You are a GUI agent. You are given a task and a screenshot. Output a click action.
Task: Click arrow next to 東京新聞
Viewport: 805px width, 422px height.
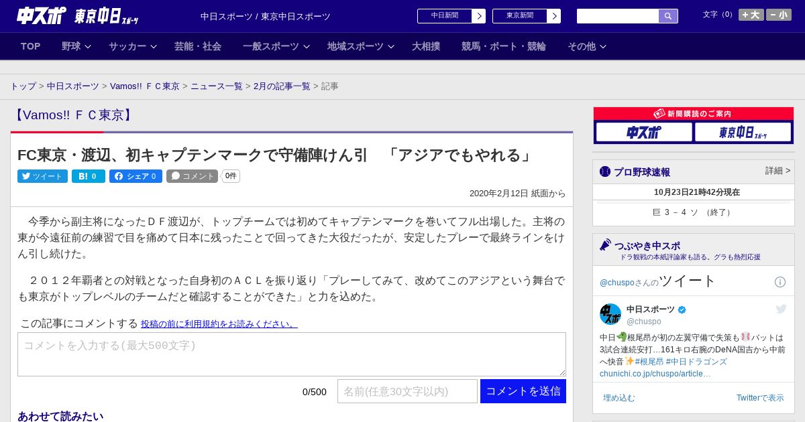click(554, 16)
